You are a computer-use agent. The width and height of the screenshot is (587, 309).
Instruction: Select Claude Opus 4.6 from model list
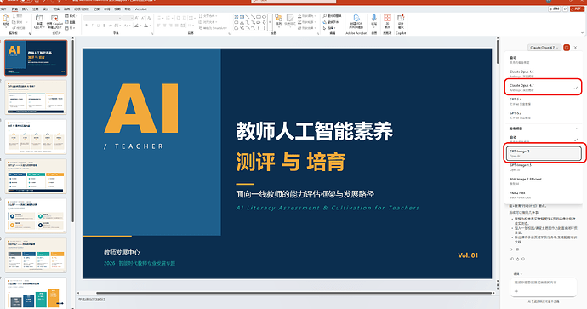(543, 73)
